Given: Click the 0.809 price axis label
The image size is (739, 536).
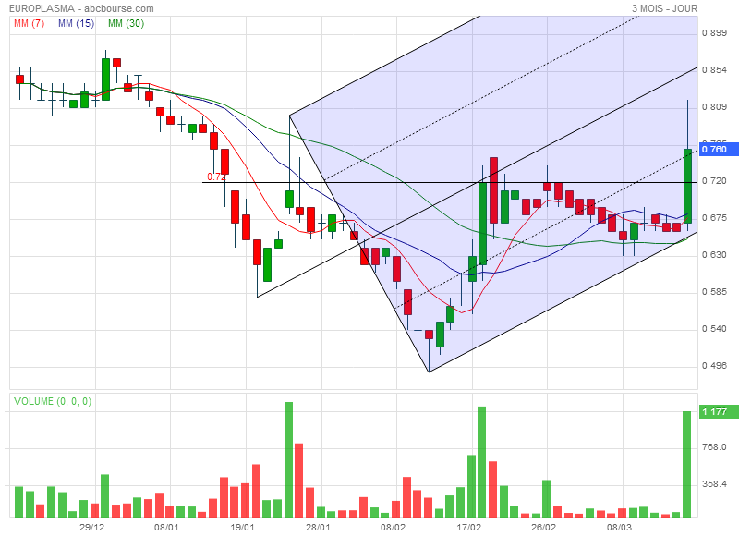Looking at the screenshot, I should (x=714, y=107).
